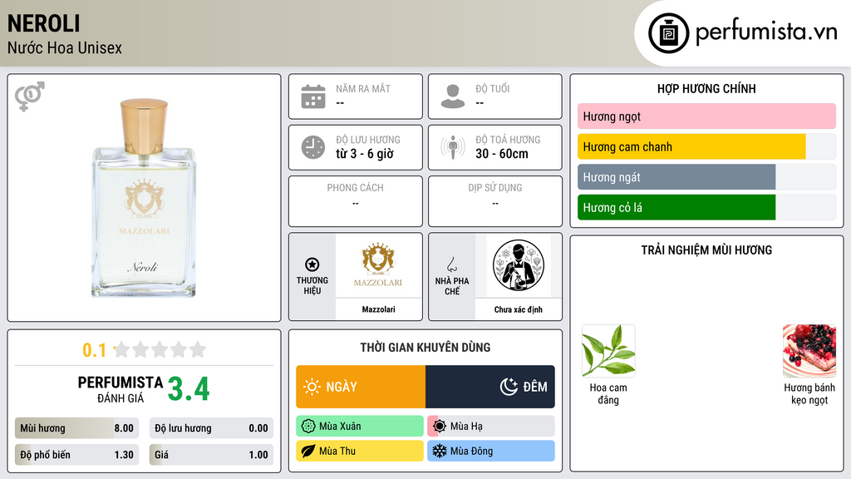Click the 0.1 user rating value
The width and height of the screenshot is (851, 479).
click(x=94, y=350)
